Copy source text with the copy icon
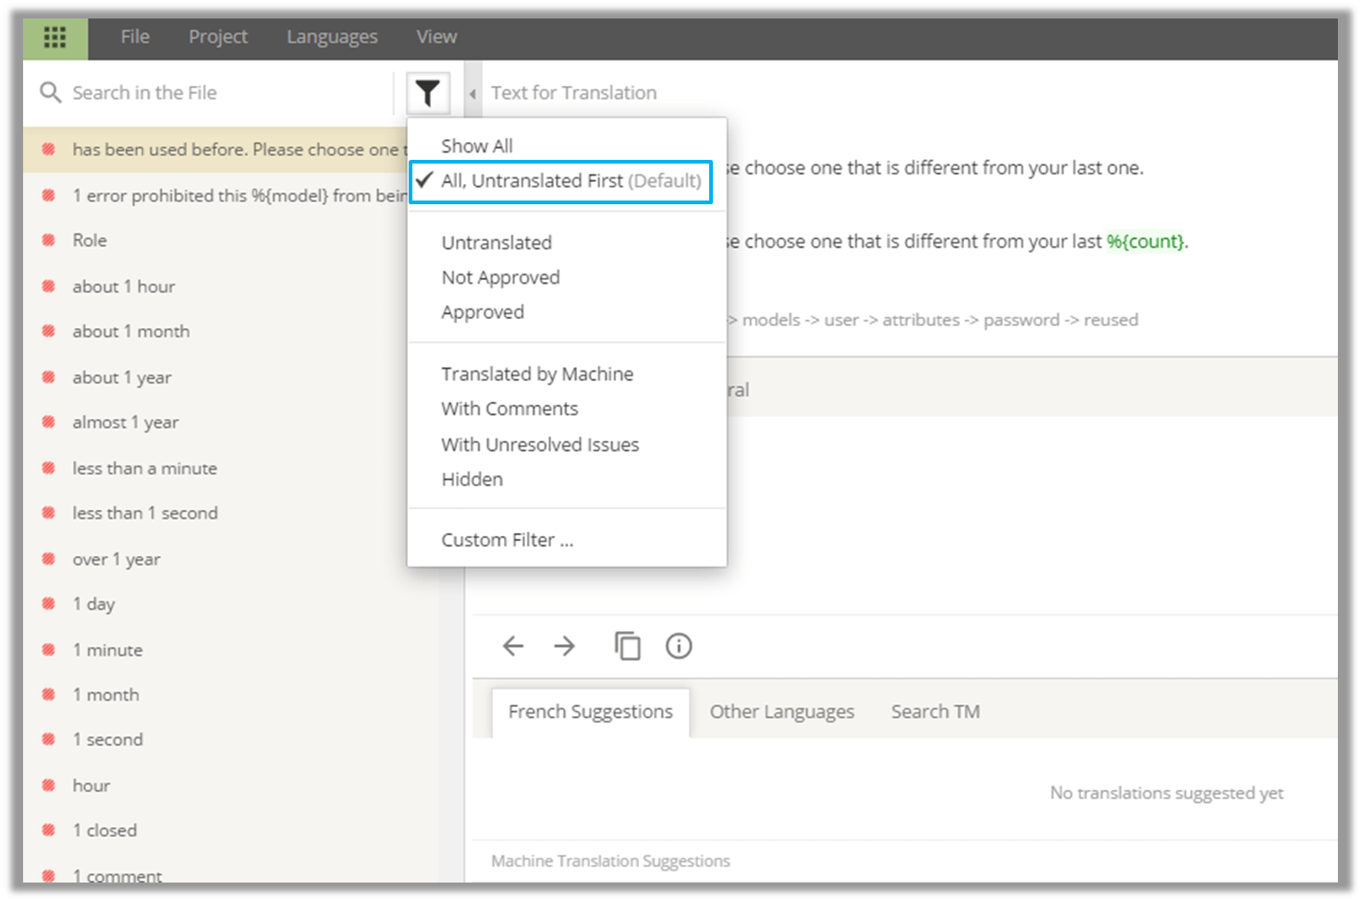 (x=628, y=645)
